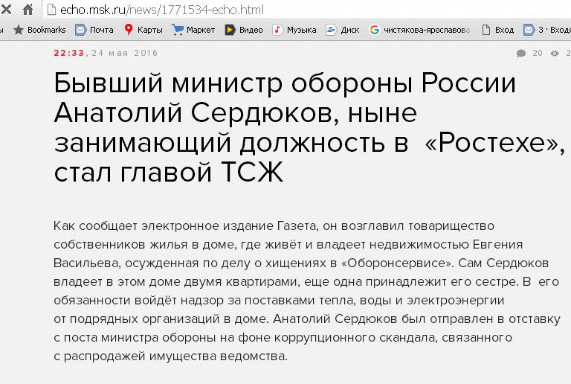This screenshot has width=571, height=384.
Task: Open the Маркет shopping cart bookmark
Action: click(x=193, y=30)
